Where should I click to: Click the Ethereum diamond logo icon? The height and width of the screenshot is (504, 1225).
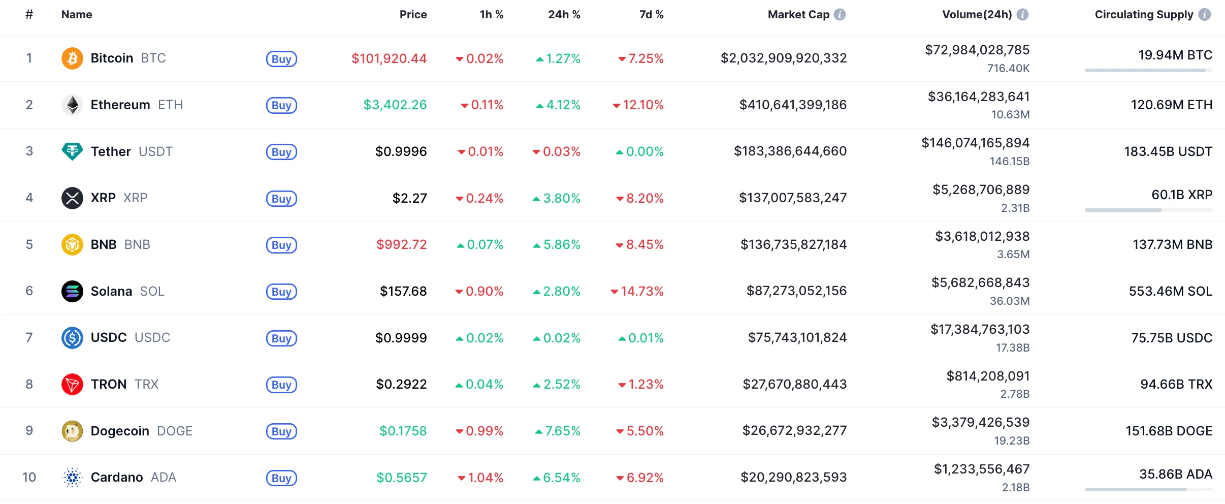point(72,105)
